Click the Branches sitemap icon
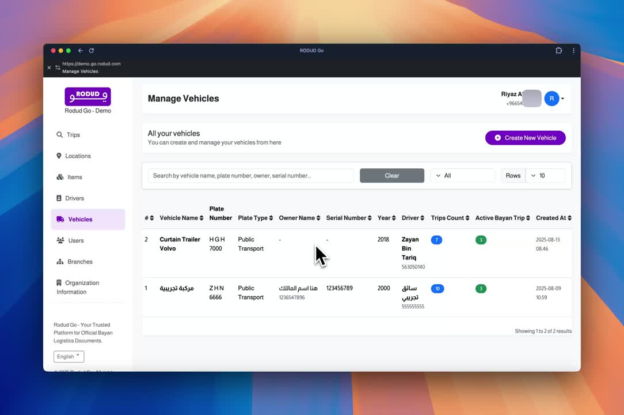 (60, 262)
